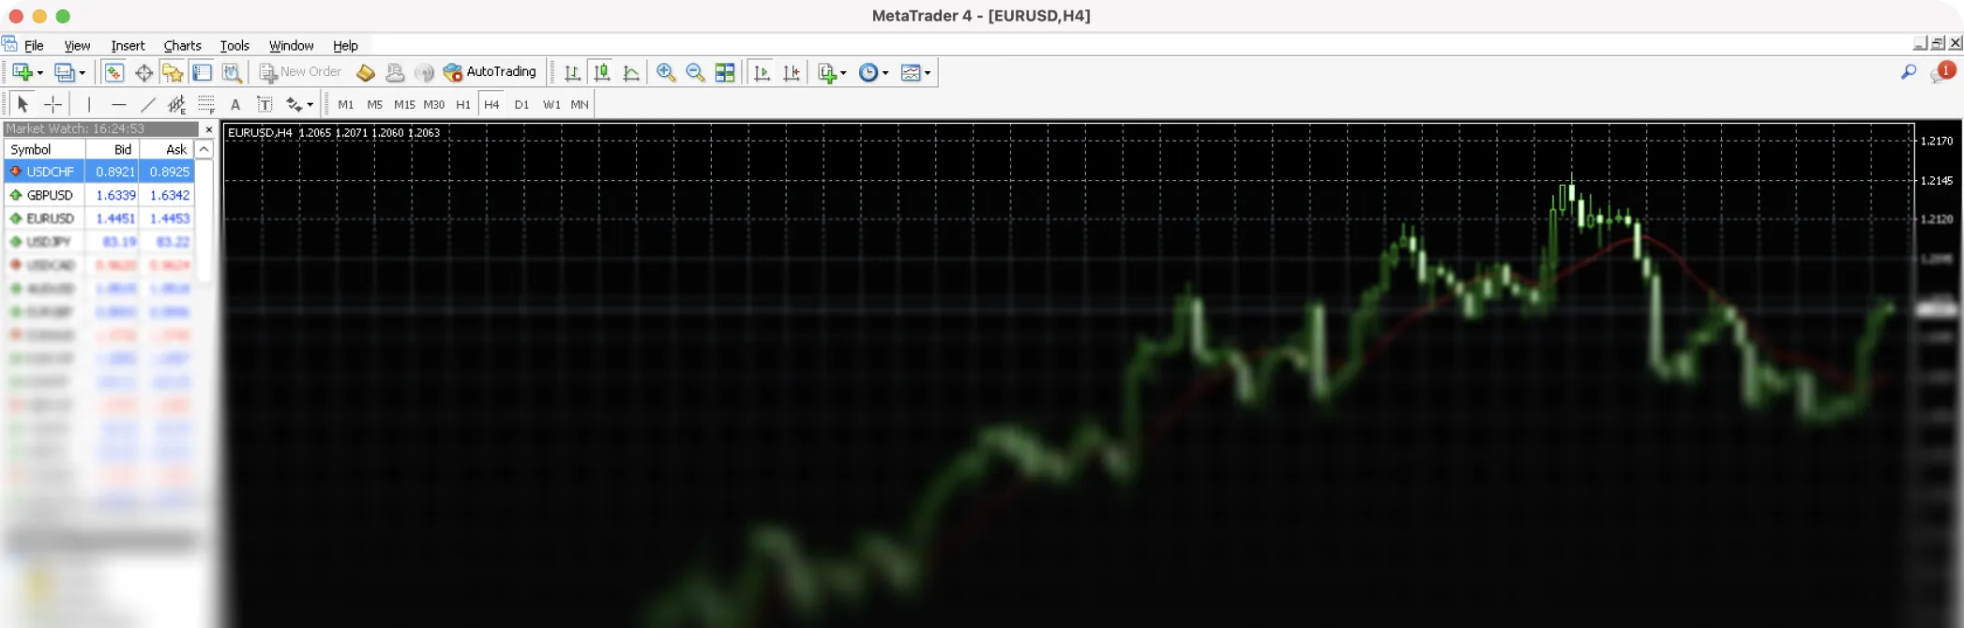
Task: Open the New Chart dropdown arrow
Action: coord(39,73)
